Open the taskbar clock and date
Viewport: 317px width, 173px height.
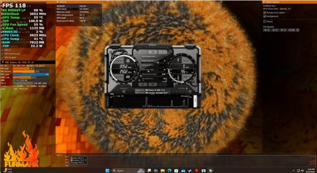click(310, 171)
